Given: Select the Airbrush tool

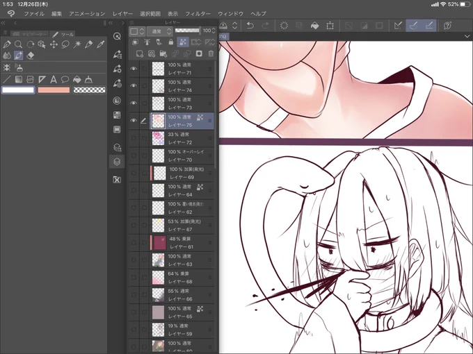Looking at the screenshot, I should pyautogui.click(x=19, y=67).
